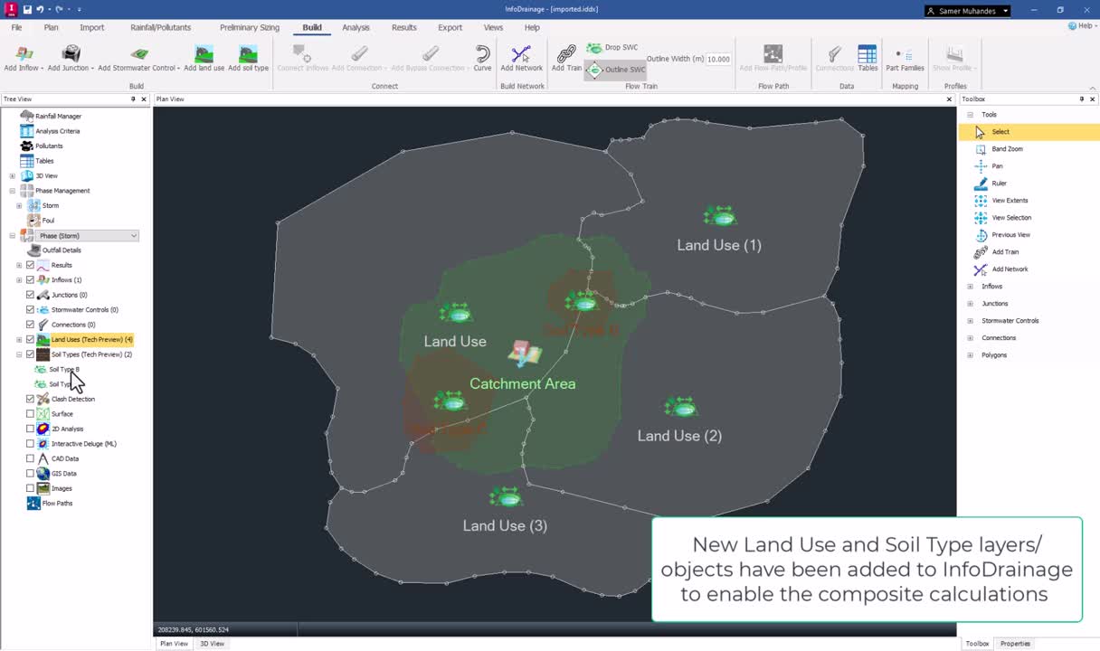
Task: Open the Properties panel tab
Action: [x=1015, y=644]
